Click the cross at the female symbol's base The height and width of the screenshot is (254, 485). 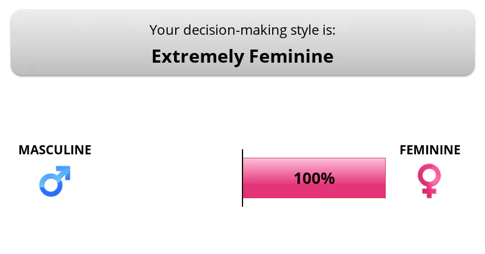(429, 192)
